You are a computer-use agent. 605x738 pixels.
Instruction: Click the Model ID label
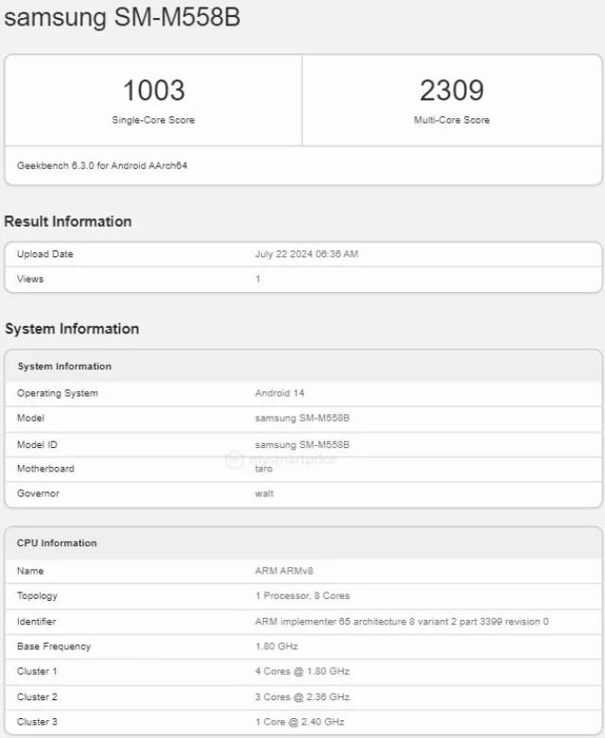37,445
